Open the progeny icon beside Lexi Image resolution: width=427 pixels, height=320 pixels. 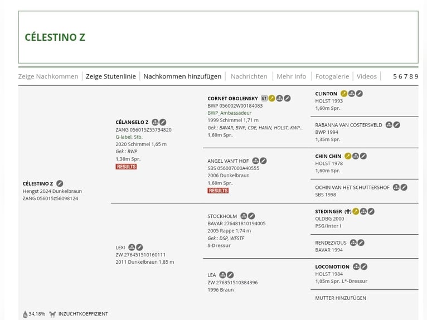(x=132, y=247)
